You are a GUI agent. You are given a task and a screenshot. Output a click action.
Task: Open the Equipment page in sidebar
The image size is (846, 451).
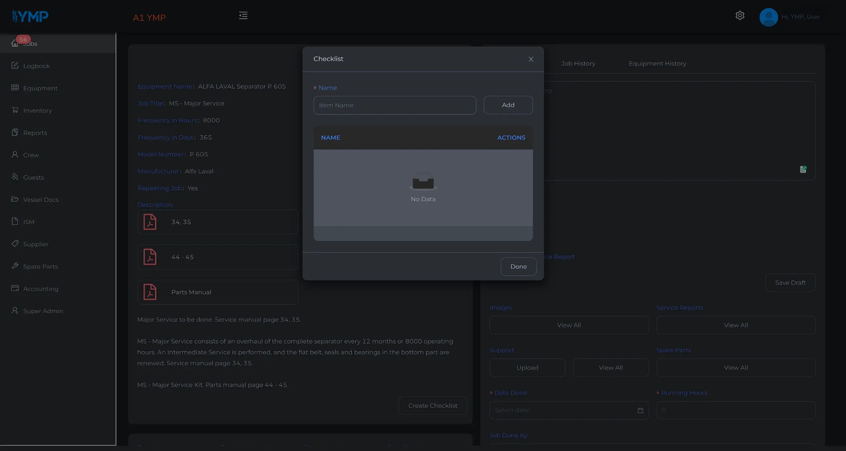(x=40, y=88)
